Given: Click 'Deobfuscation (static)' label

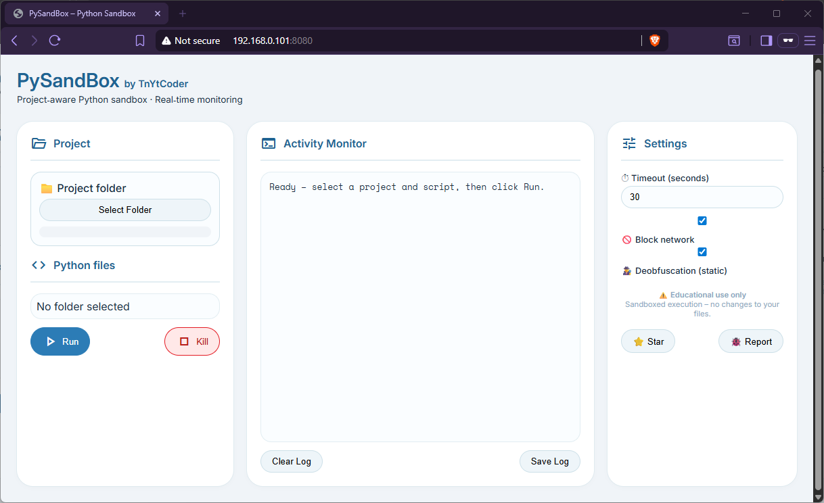Looking at the screenshot, I should pos(681,271).
